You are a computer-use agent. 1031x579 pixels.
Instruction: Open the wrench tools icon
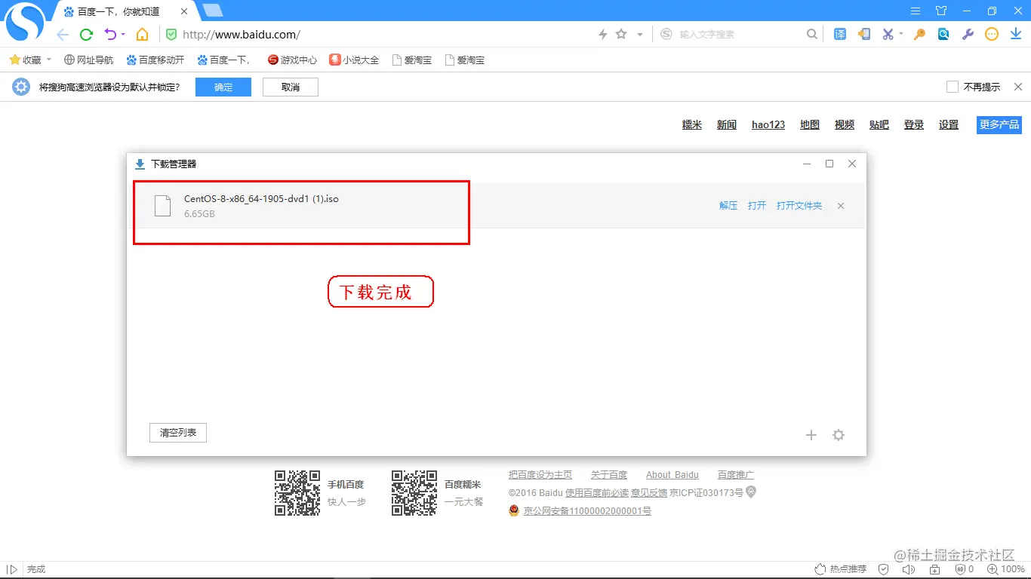[x=968, y=34]
